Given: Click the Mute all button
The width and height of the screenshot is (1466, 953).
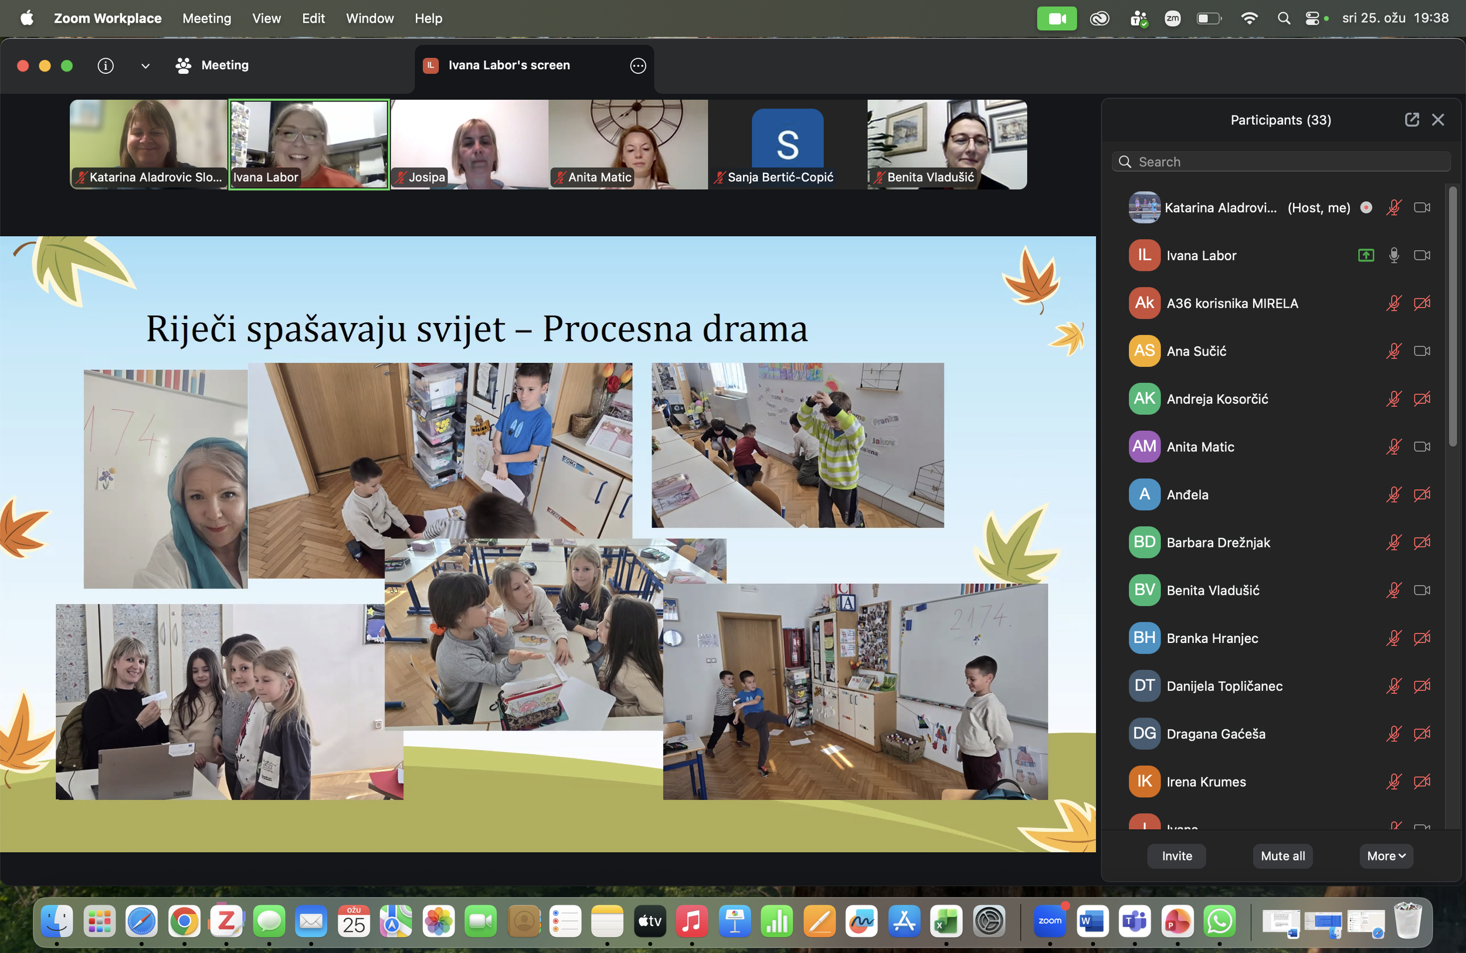Looking at the screenshot, I should tap(1283, 856).
